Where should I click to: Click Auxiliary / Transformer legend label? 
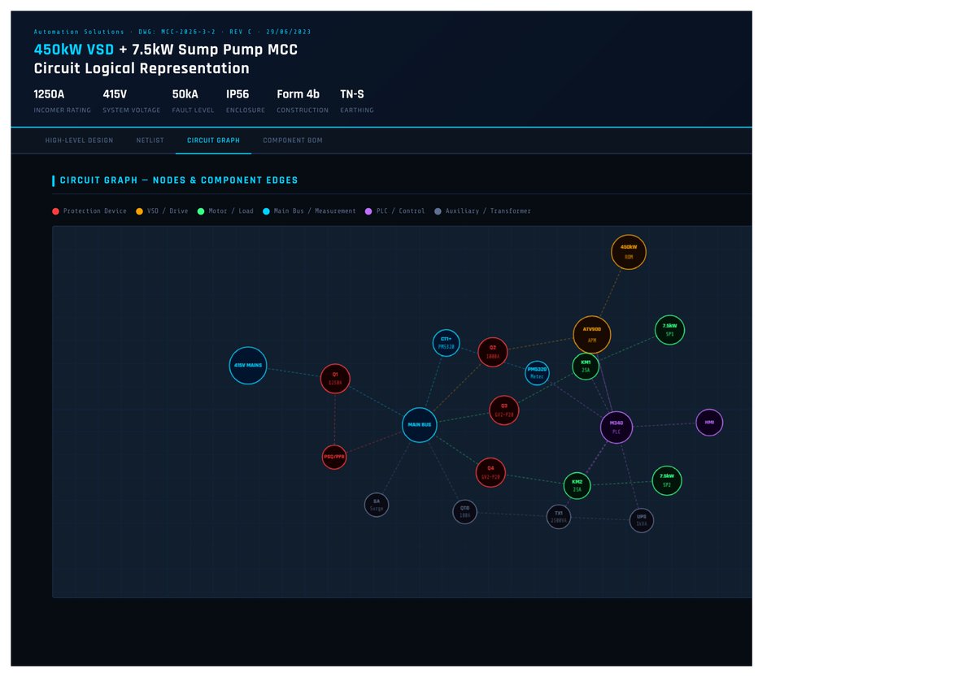(x=488, y=211)
